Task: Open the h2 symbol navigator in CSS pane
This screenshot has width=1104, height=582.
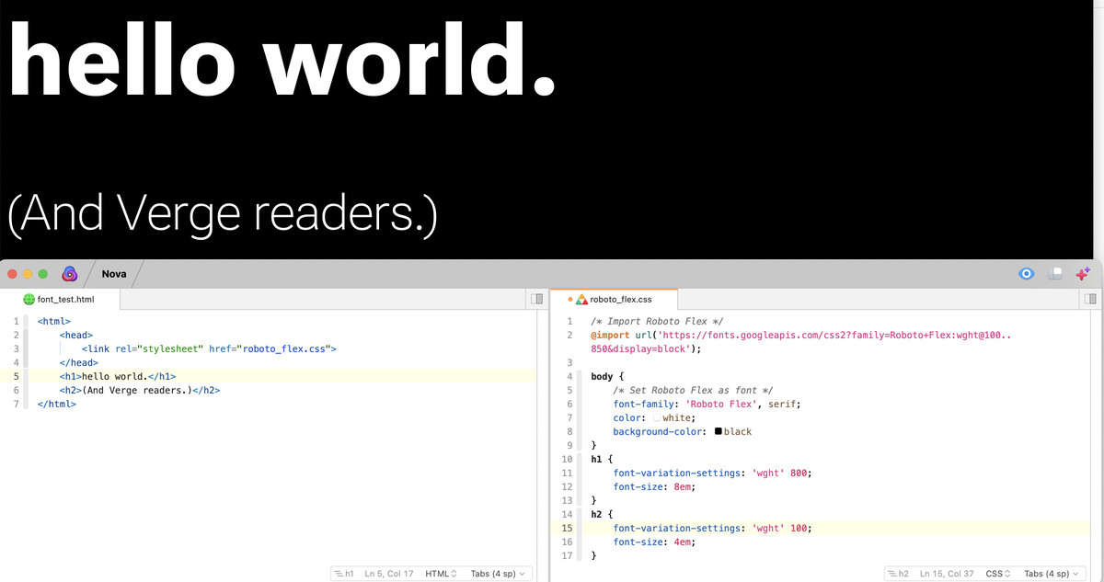Action: pos(897,574)
